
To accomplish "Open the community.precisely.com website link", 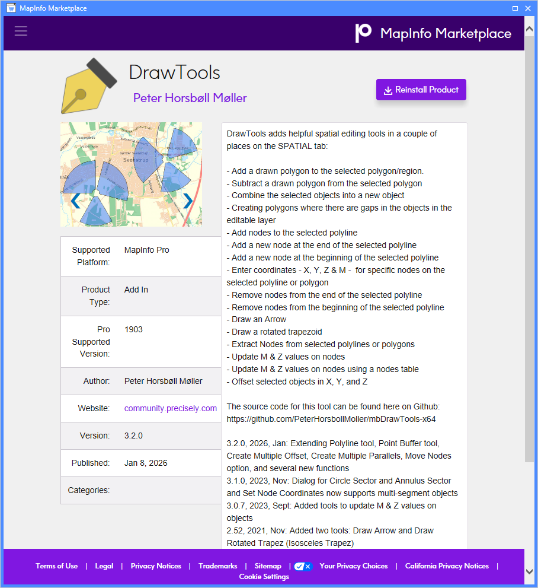I will [171, 408].
